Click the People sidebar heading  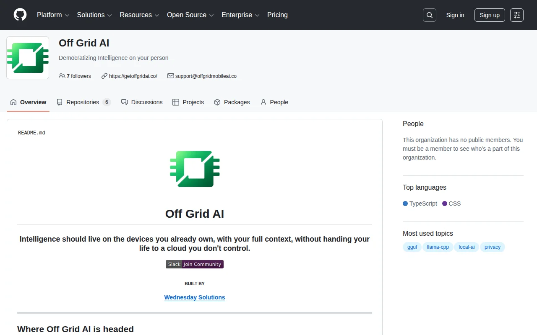point(413,124)
